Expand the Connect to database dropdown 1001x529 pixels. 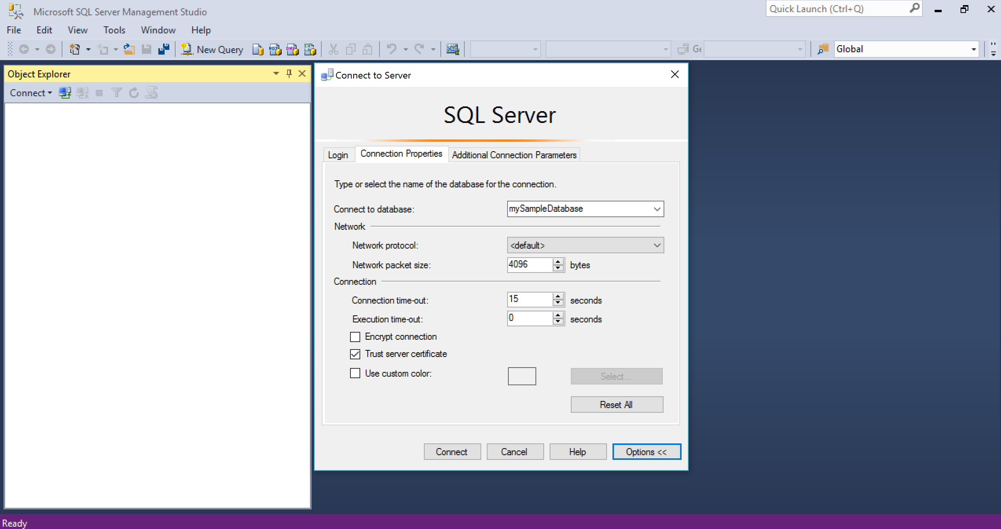pos(656,209)
